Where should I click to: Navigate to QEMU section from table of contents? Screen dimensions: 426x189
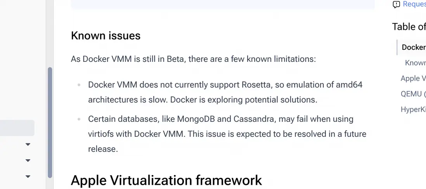(413, 94)
